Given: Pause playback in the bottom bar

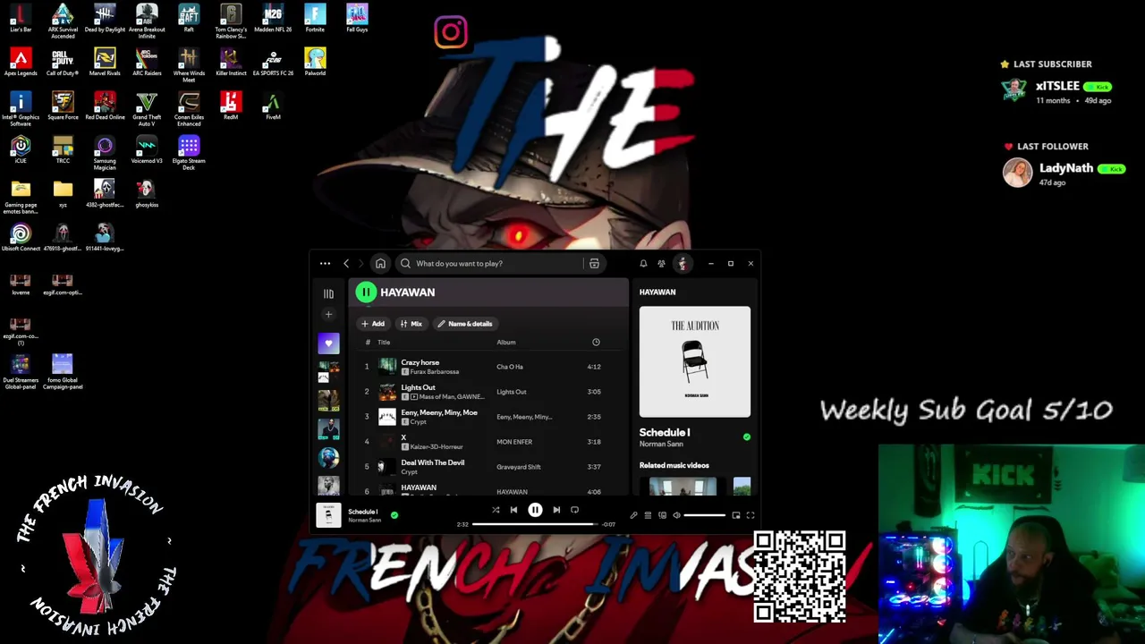Looking at the screenshot, I should 535,510.
